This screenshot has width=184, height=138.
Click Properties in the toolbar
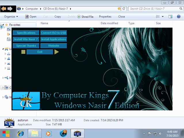105,17
